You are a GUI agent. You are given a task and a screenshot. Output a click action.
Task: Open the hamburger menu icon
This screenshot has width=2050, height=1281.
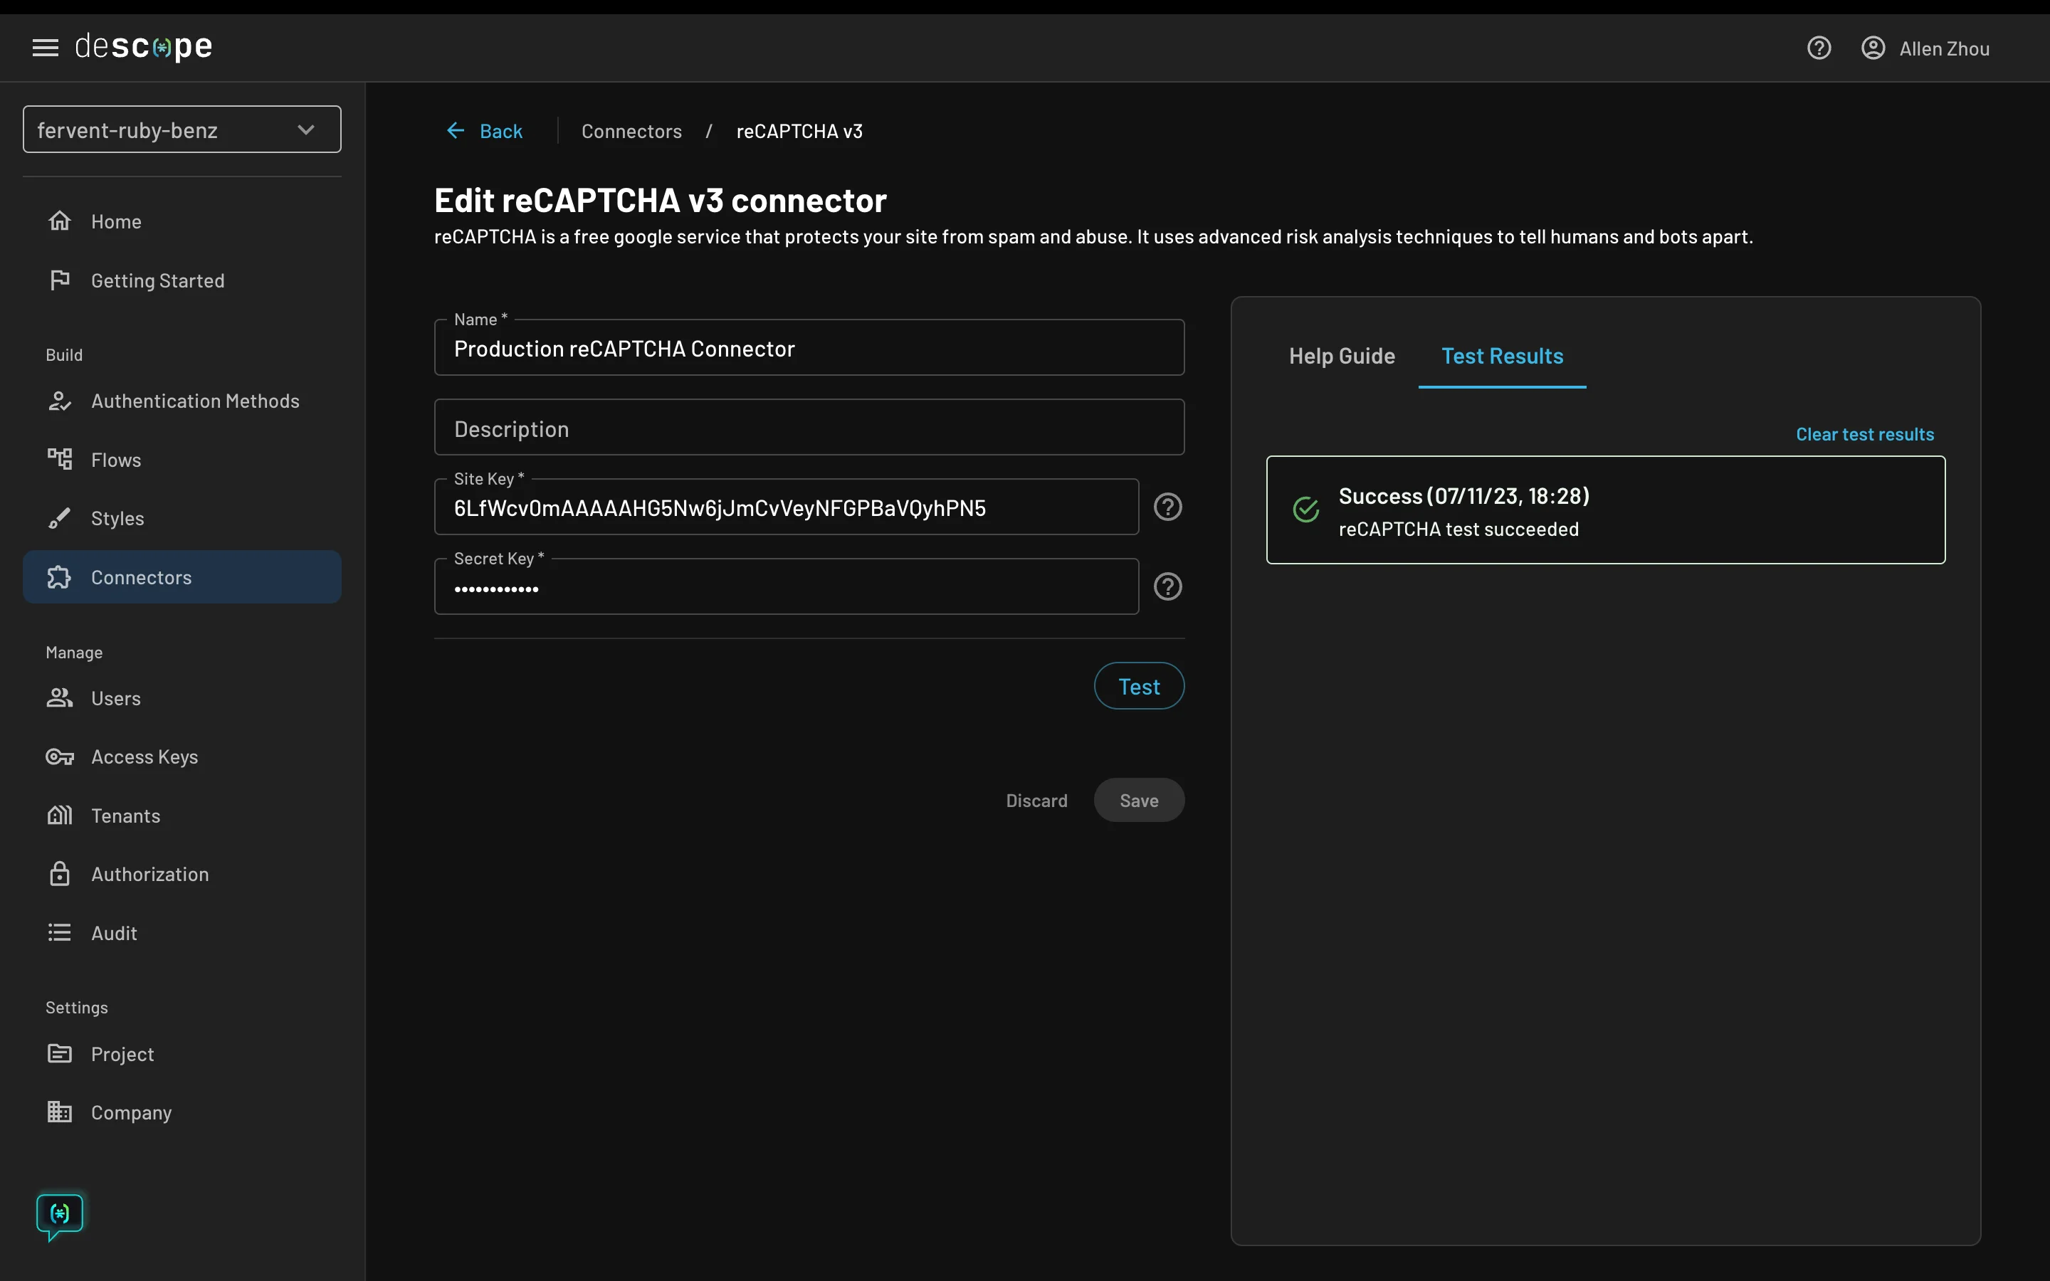coord(46,48)
